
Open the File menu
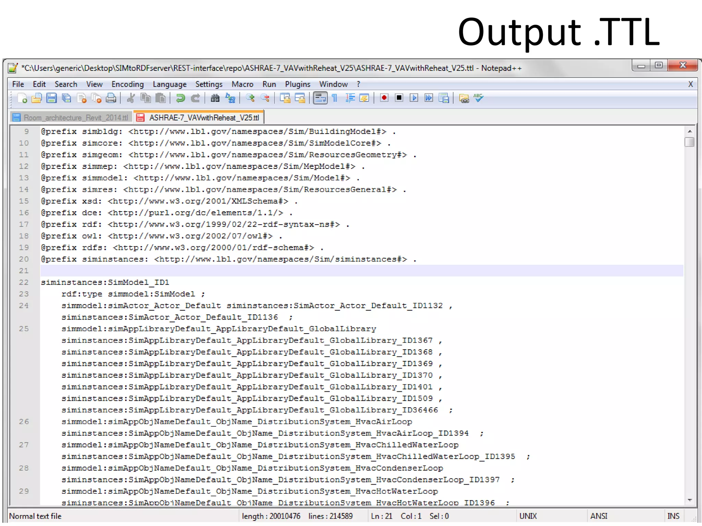coord(18,84)
